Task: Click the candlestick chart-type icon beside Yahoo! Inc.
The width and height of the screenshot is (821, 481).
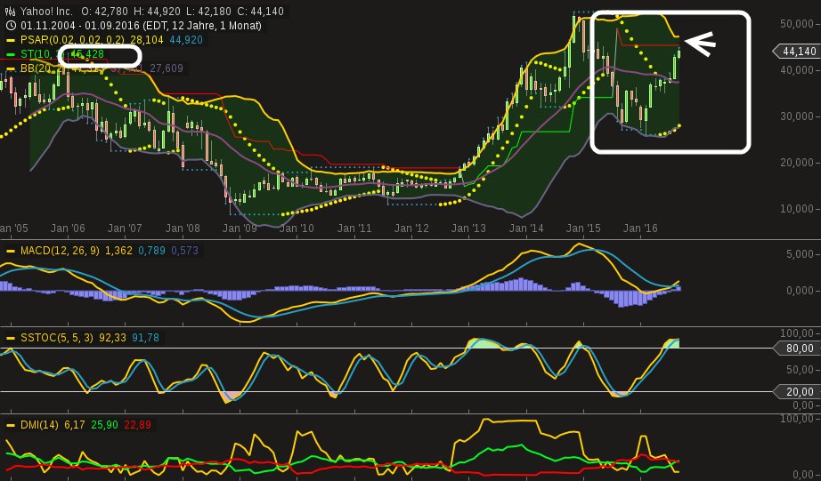Action: click(10, 12)
